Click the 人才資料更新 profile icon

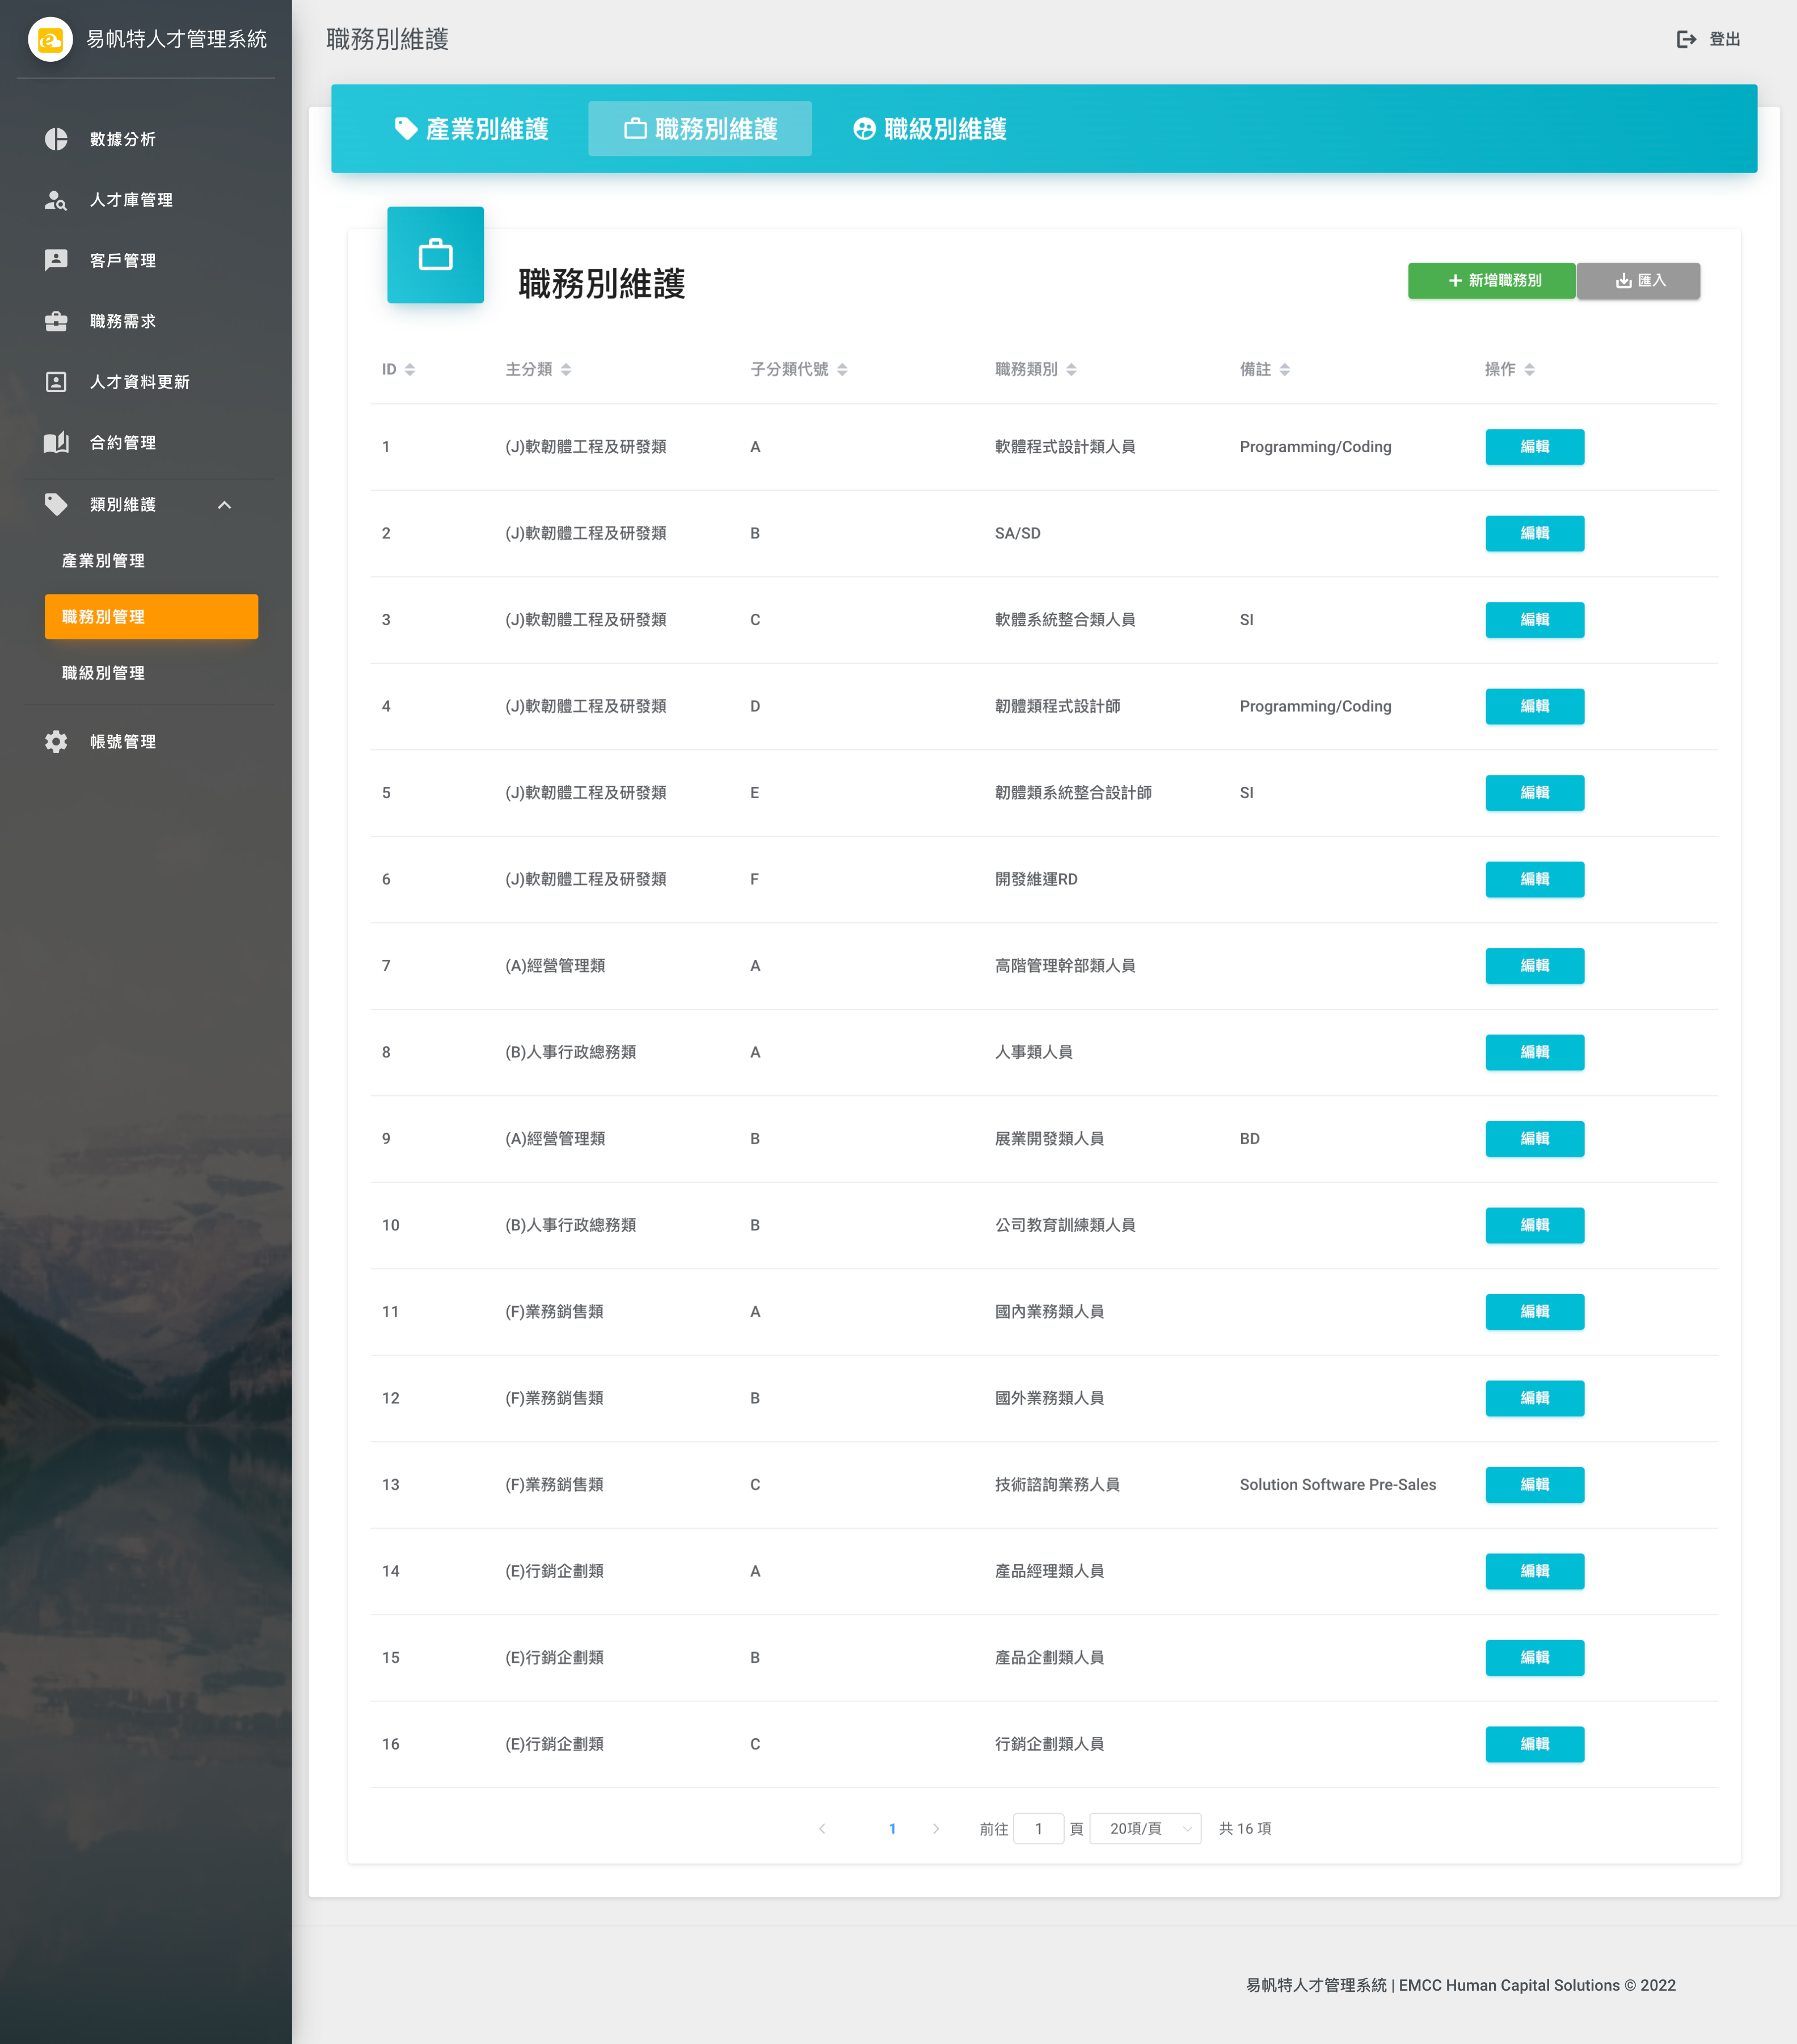click(x=56, y=382)
